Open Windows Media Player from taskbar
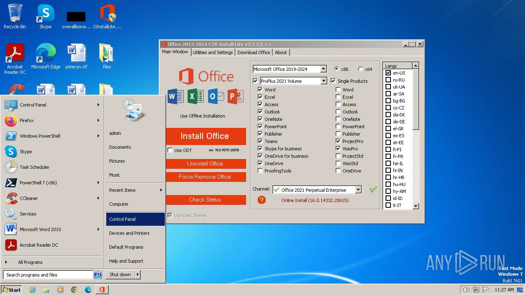The width and height of the screenshot is (525, 295). click(60, 290)
